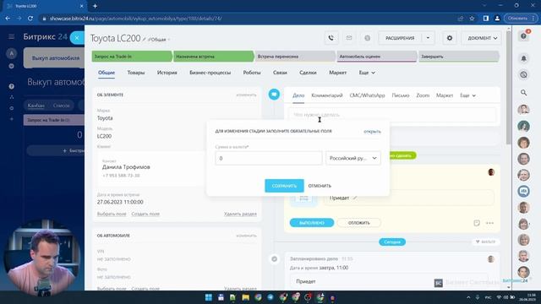Select the СМС/WhatsApp timeline tab
Image resolution: width=541 pixels, height=304 pixels.
point(367,95)
